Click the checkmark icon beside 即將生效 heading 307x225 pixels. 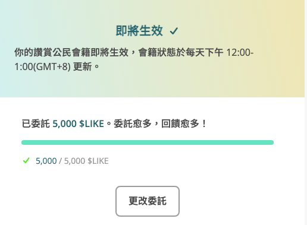[x=174, y=31]
